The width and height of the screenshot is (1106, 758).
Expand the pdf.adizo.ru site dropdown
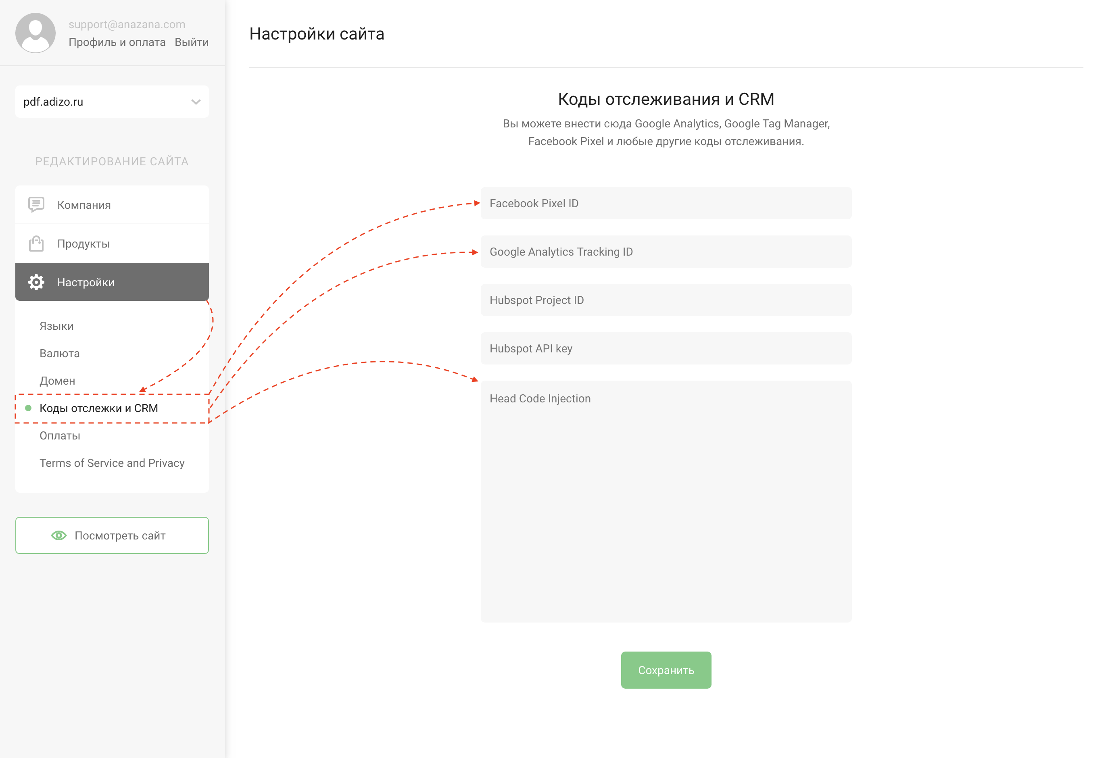112,101
